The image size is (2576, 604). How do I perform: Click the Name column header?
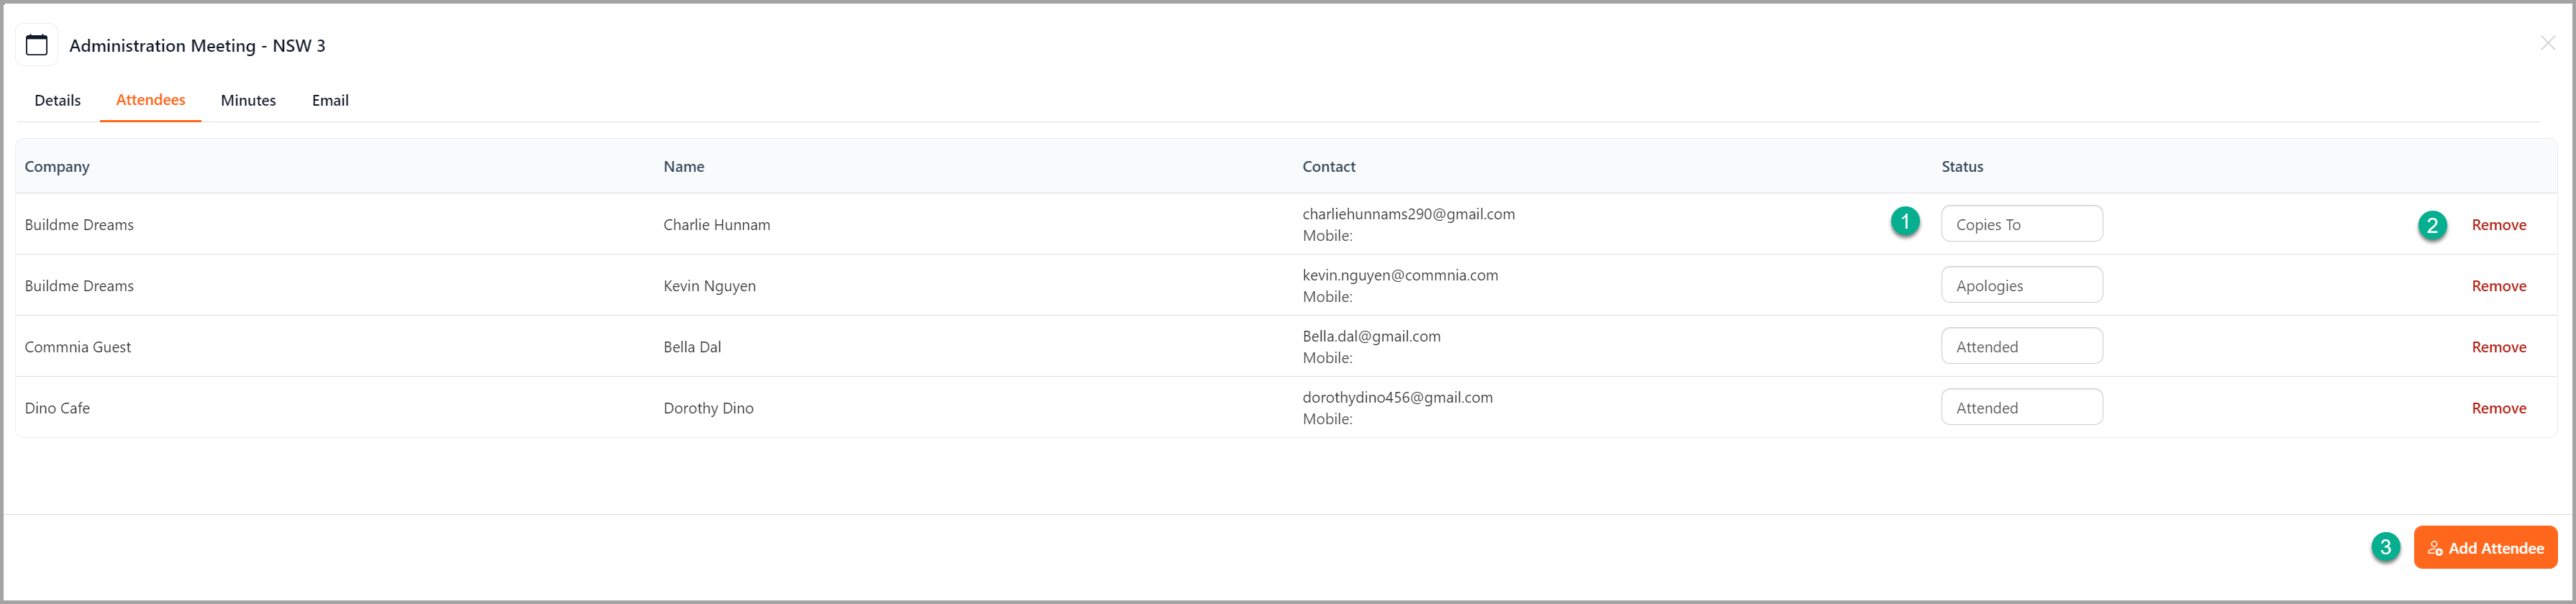684,167
